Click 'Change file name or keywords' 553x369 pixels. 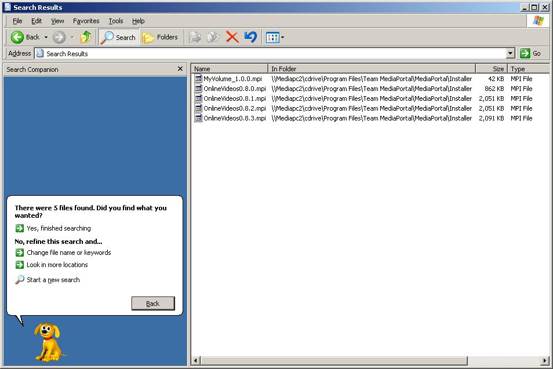tap(68, 253)
